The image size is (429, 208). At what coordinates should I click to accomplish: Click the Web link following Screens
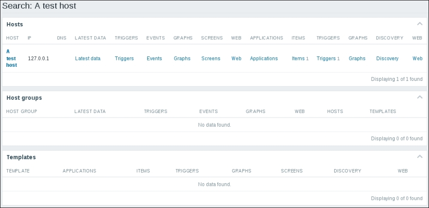236,59
